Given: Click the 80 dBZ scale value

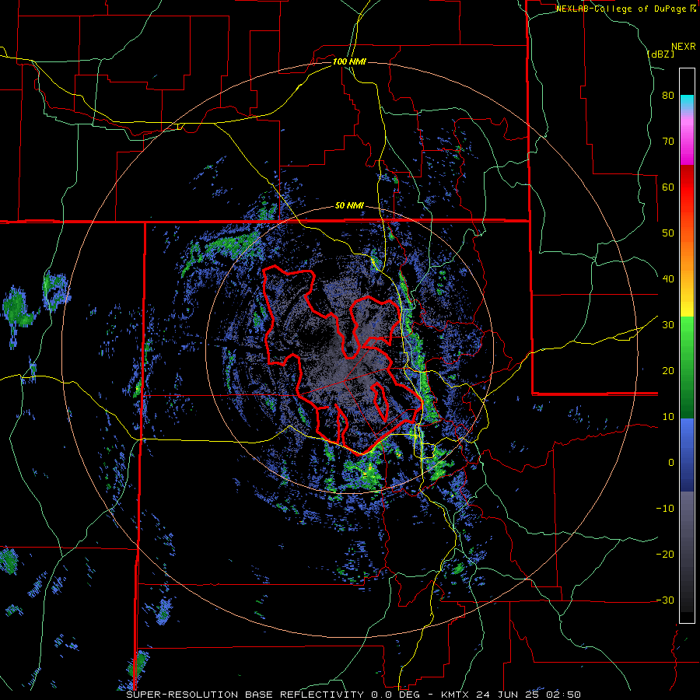Looking at the screenshot, I should click(668, 96).
